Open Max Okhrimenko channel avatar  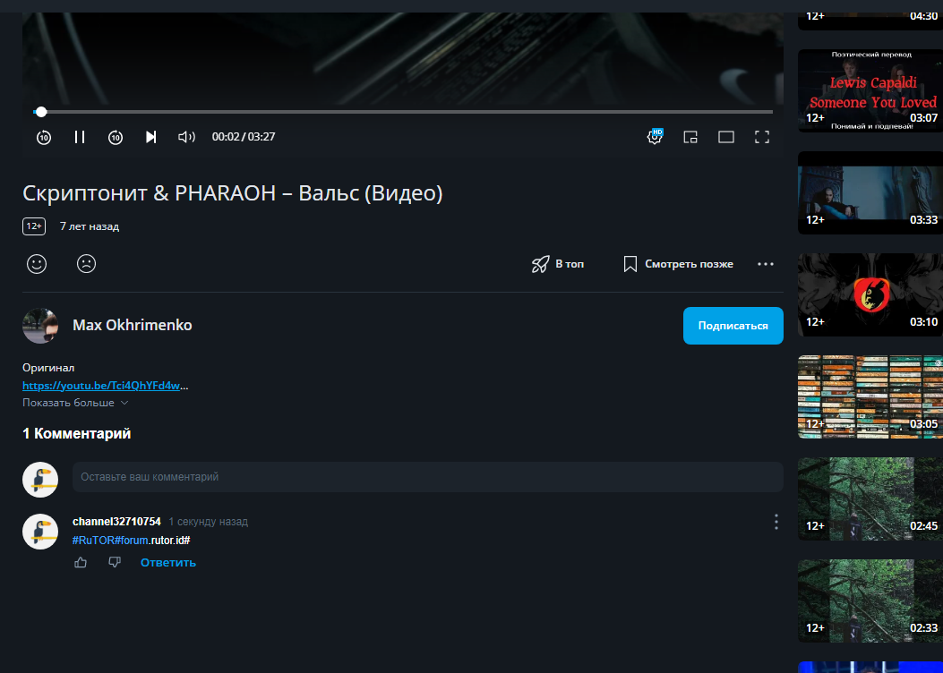click(x=40, y=326)
